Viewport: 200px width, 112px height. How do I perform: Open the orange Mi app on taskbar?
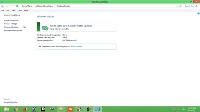point(70,109)
